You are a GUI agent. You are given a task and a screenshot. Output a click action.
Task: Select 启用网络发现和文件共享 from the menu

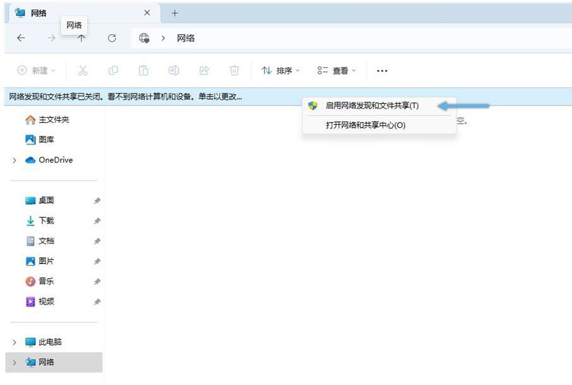371,106
